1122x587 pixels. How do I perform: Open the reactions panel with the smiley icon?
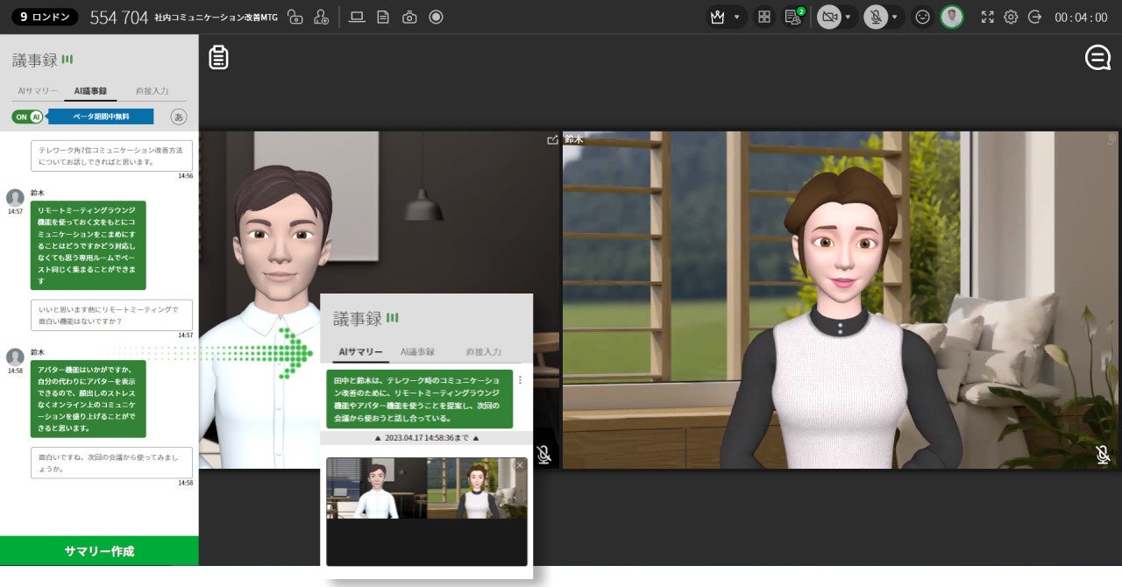[920, 17]
